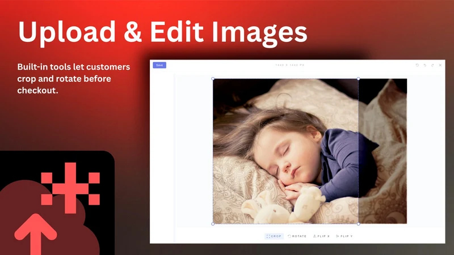Undo the last edit
This screenshot has height=255, width=454.
coord(424,65)
